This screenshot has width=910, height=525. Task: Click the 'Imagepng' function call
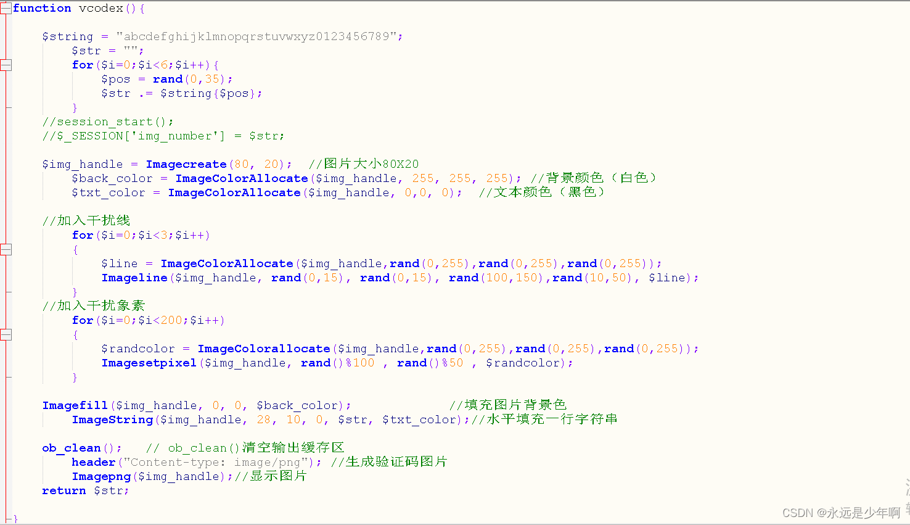(x=101, y=476)
